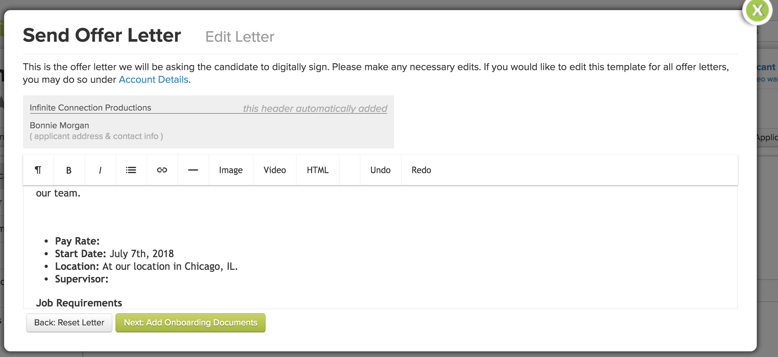Close the Send Offer Letter dialog
778x357 pixels.
(758, 10)
